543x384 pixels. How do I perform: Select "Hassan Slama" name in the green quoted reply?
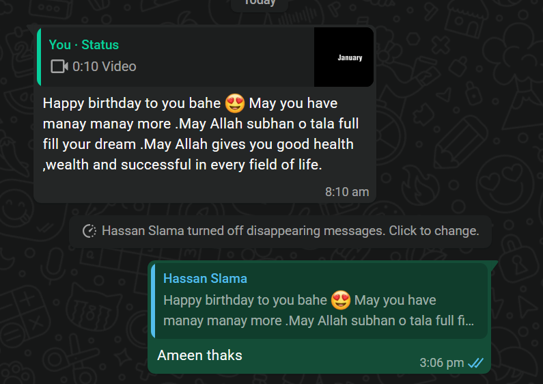click(205, 279)
